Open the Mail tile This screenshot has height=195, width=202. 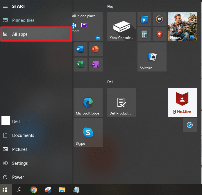(87, 27)
